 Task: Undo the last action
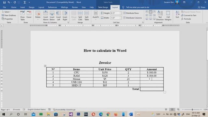pos(9,2)
